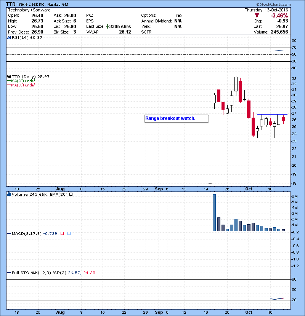
Task: Click the stochastic %D value 24.30
Action: tap(89, 273)
